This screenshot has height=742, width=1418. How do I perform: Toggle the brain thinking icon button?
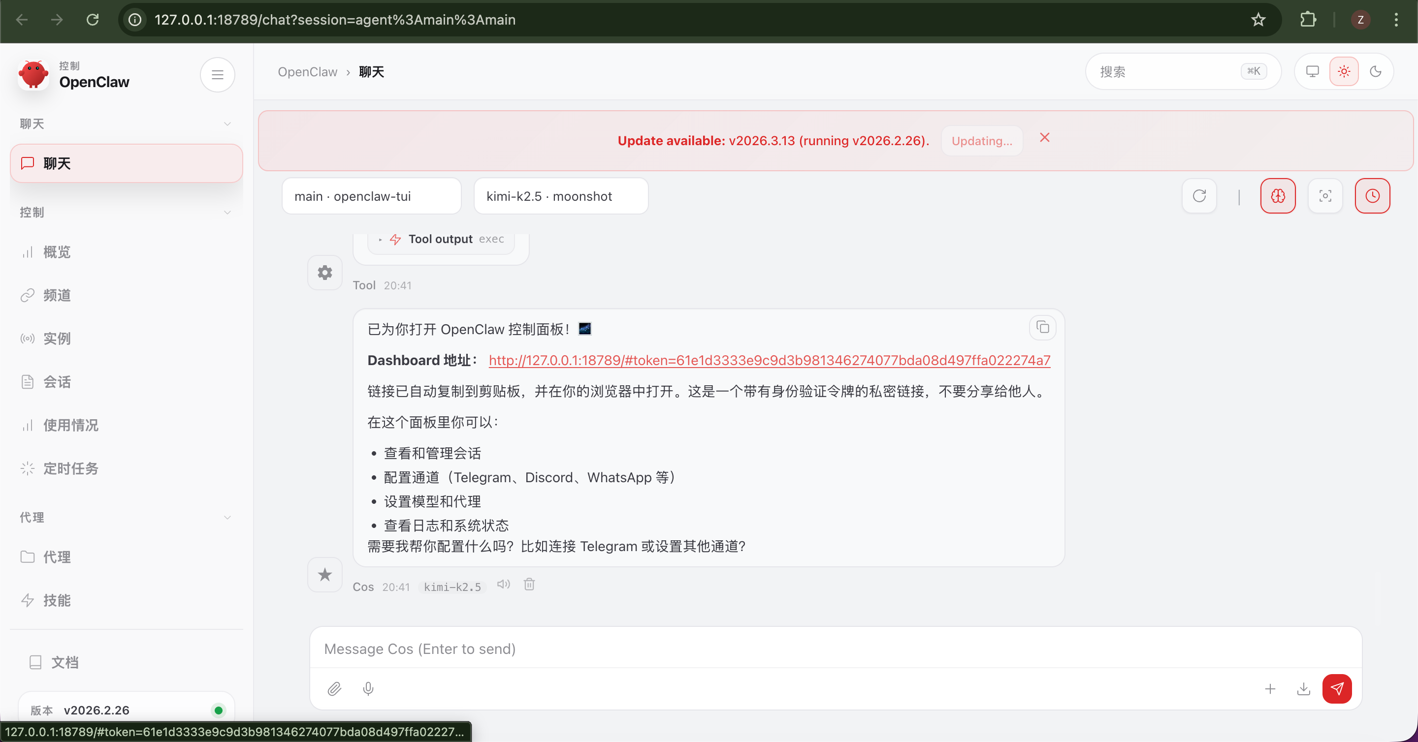1278,196
